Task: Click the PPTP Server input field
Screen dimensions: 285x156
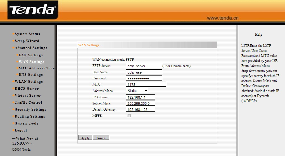Action: tap(144, 66)
